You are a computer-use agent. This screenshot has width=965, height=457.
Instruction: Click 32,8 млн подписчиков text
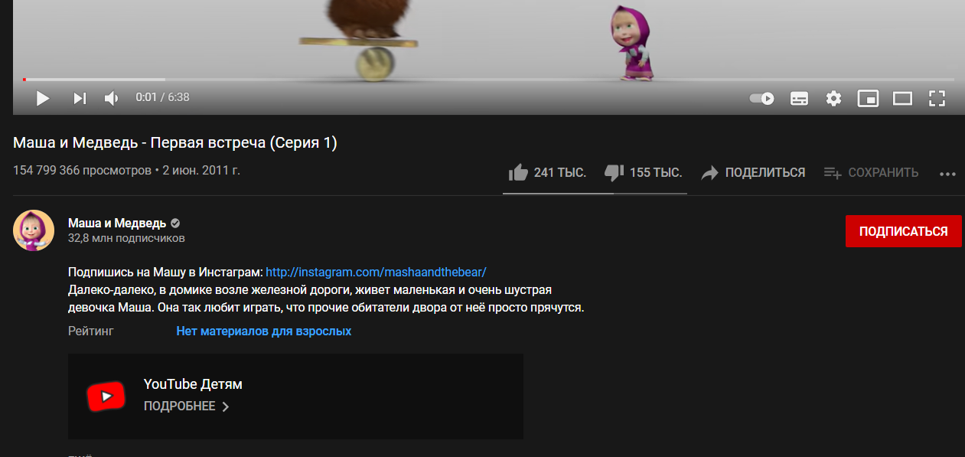(x=126, y=239)
